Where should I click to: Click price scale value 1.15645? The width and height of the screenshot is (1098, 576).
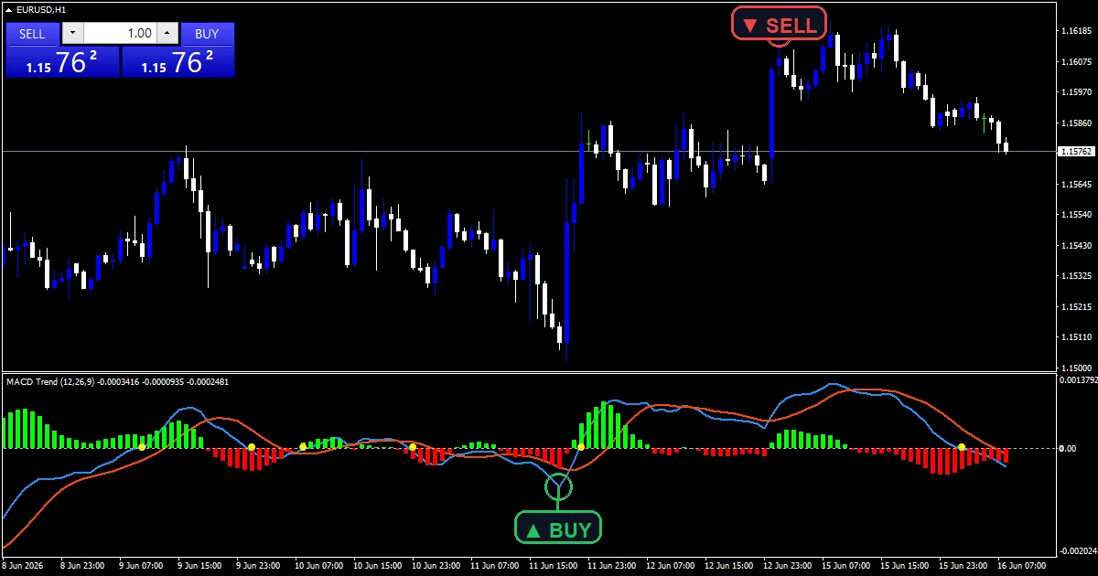point(1076,185)
